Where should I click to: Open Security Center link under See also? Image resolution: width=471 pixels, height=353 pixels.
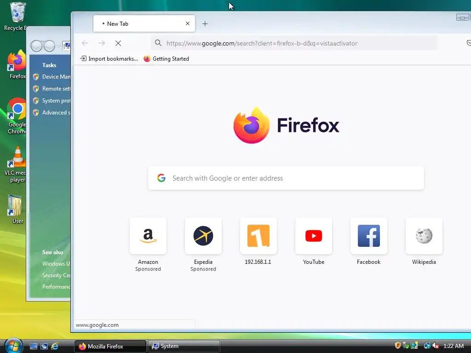click(56, 275)
